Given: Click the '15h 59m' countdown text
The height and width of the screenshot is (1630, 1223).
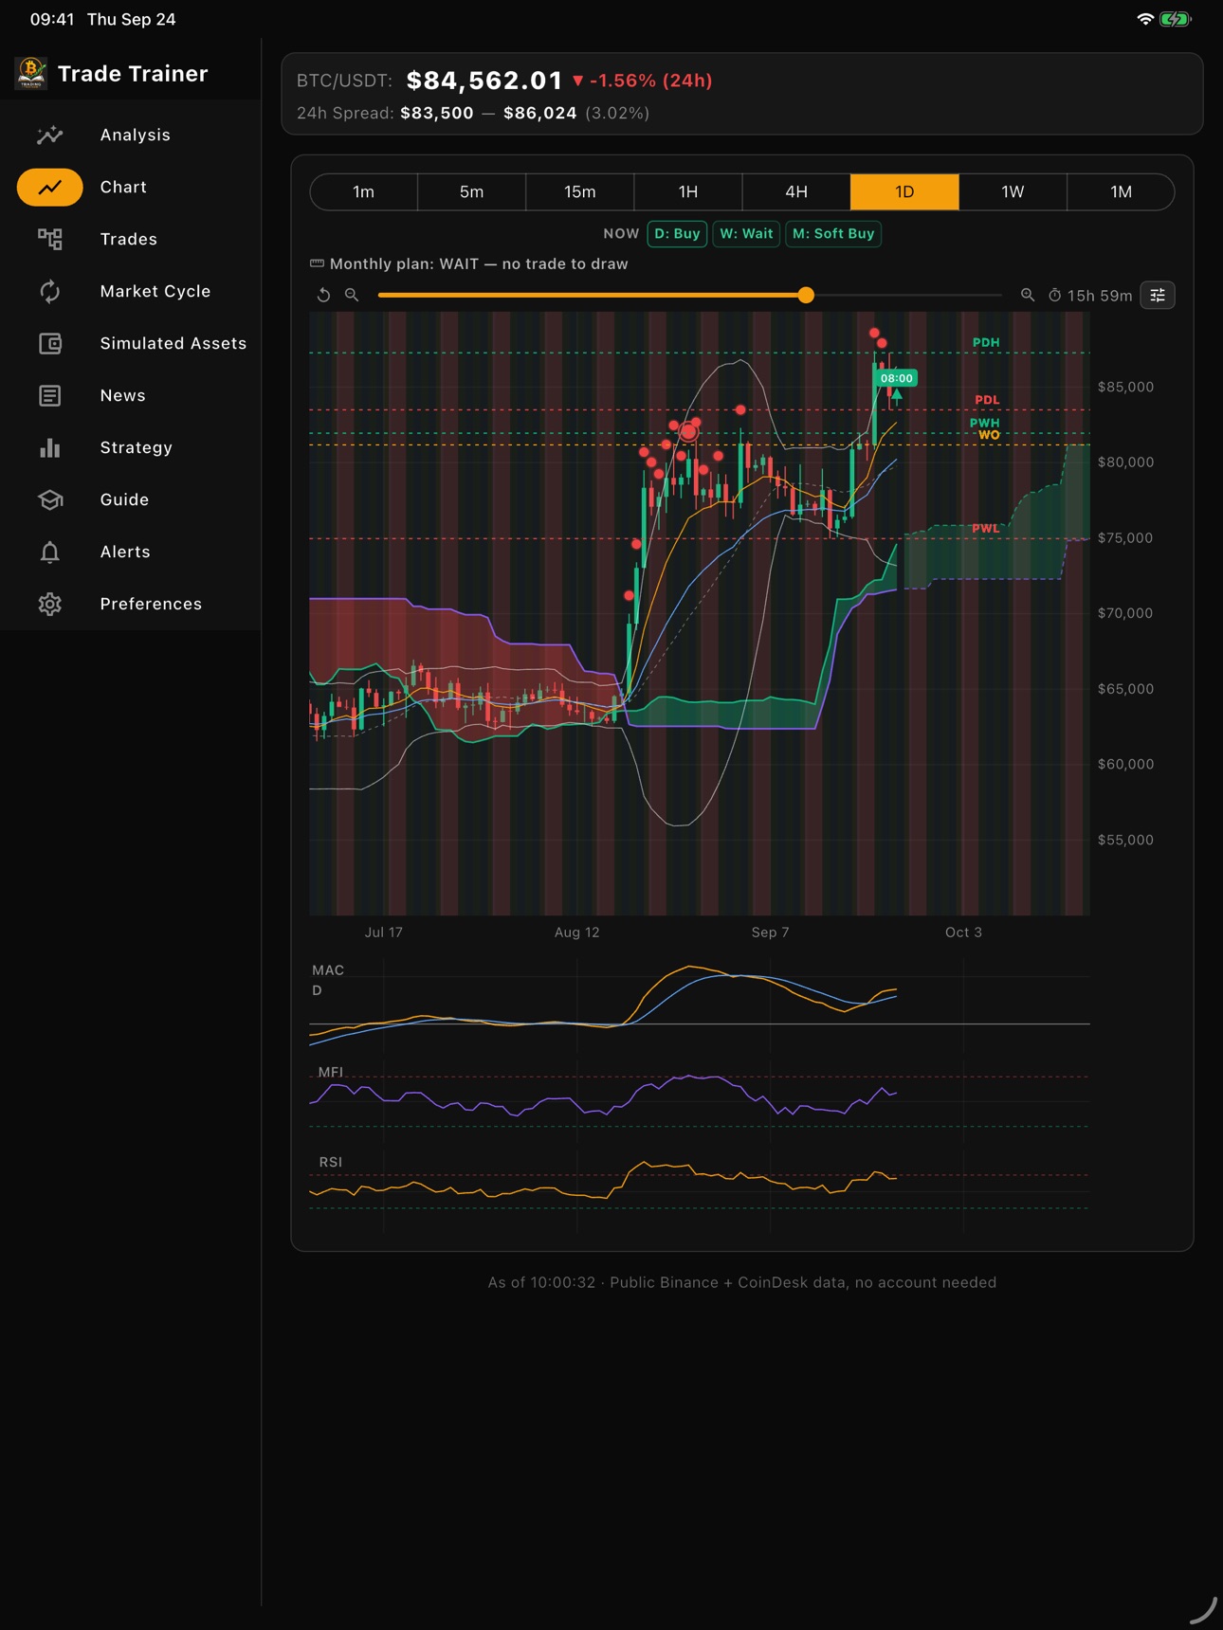Looking at the screenshot, I should (1100, 296).
